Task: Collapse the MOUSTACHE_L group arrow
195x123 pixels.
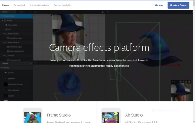Action: pos(4,34)
